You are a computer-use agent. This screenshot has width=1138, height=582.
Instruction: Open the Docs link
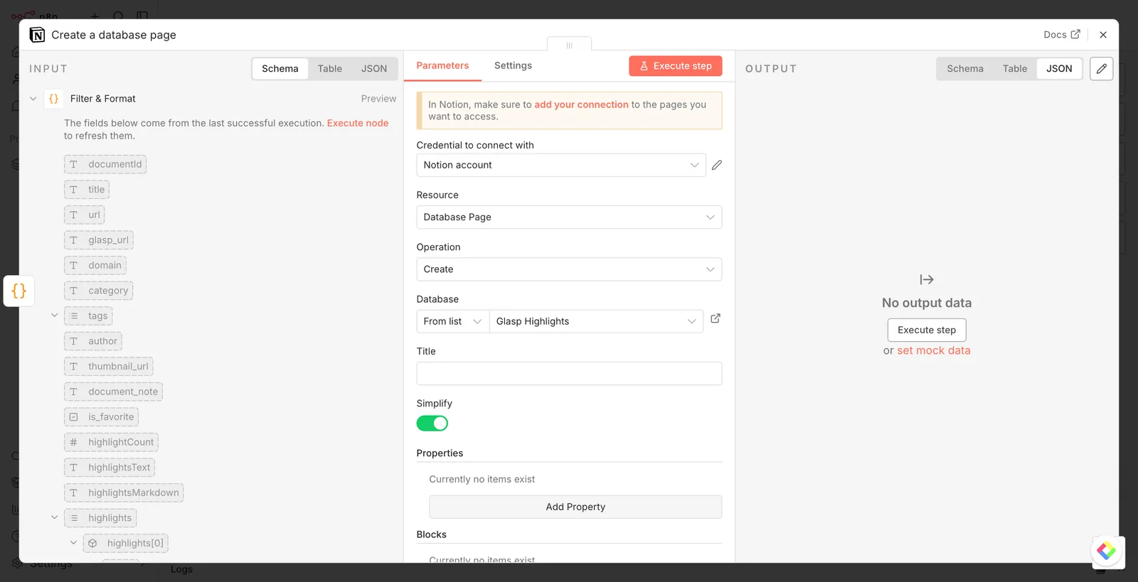tap(1062, 35)
